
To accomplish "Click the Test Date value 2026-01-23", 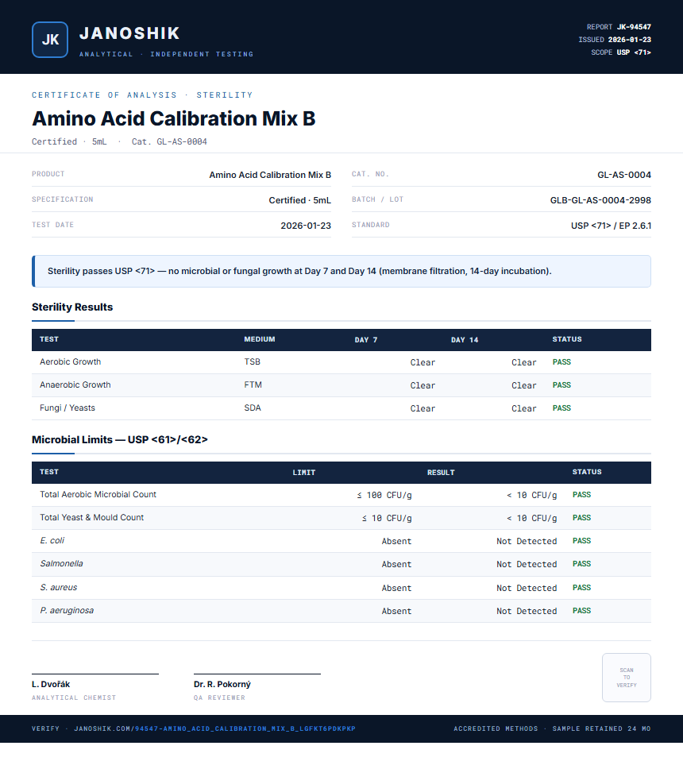I will (306, 226).
